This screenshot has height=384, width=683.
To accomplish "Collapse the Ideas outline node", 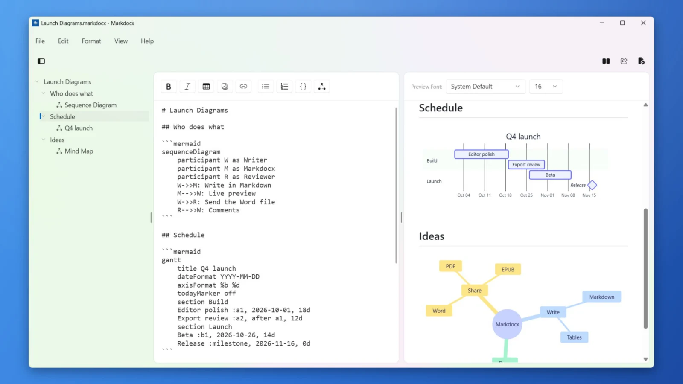I will point(43,140).
